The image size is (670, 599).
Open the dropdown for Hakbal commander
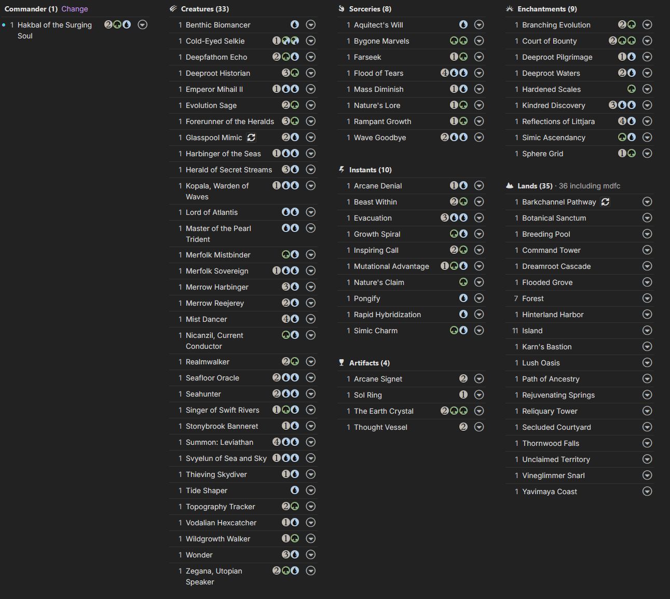click(x=142, y=25)
